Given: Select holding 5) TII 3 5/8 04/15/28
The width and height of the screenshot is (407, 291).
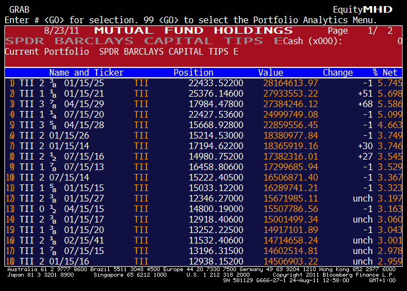Looking at the screenshot, I should [203, 125].
